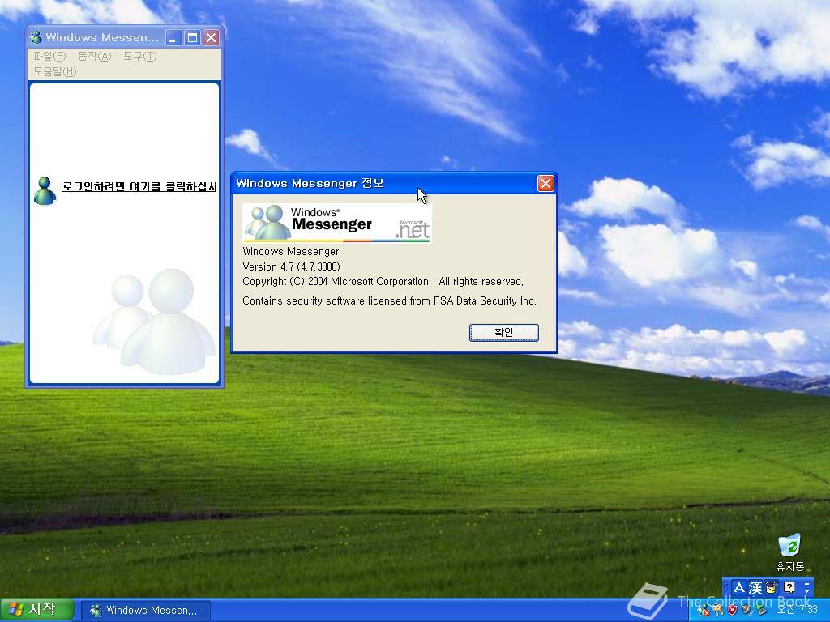Open the 도구(T) menu in Windows Messenger
Image resolution: width=830 pixels, height=622 pixels.
(139, 56)
